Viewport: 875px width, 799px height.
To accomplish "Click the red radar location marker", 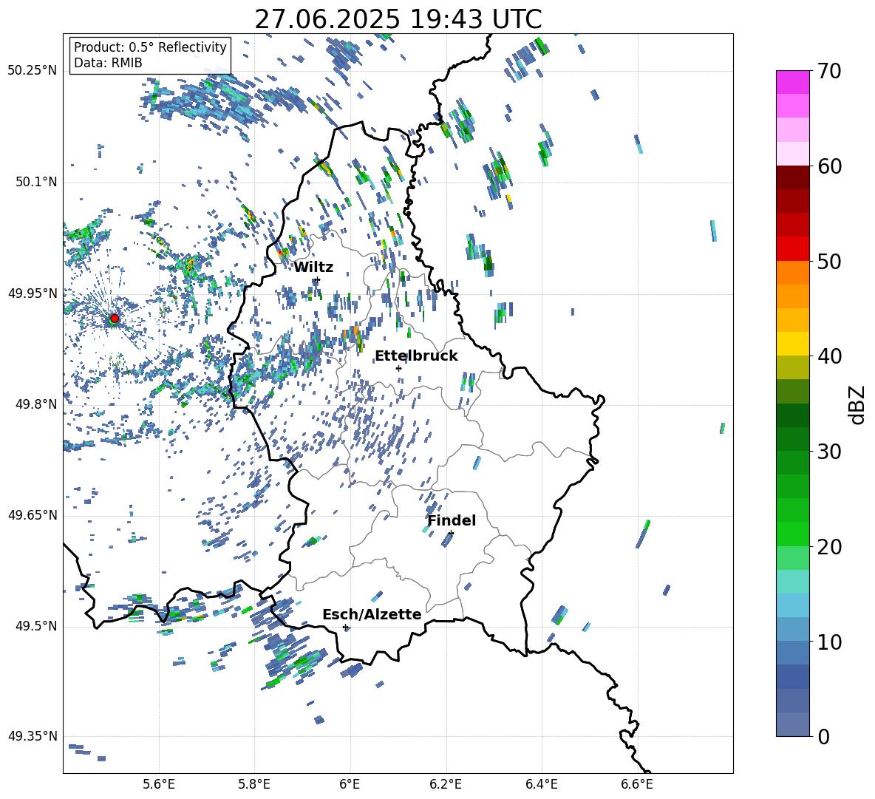I will (x=115, y=319).
